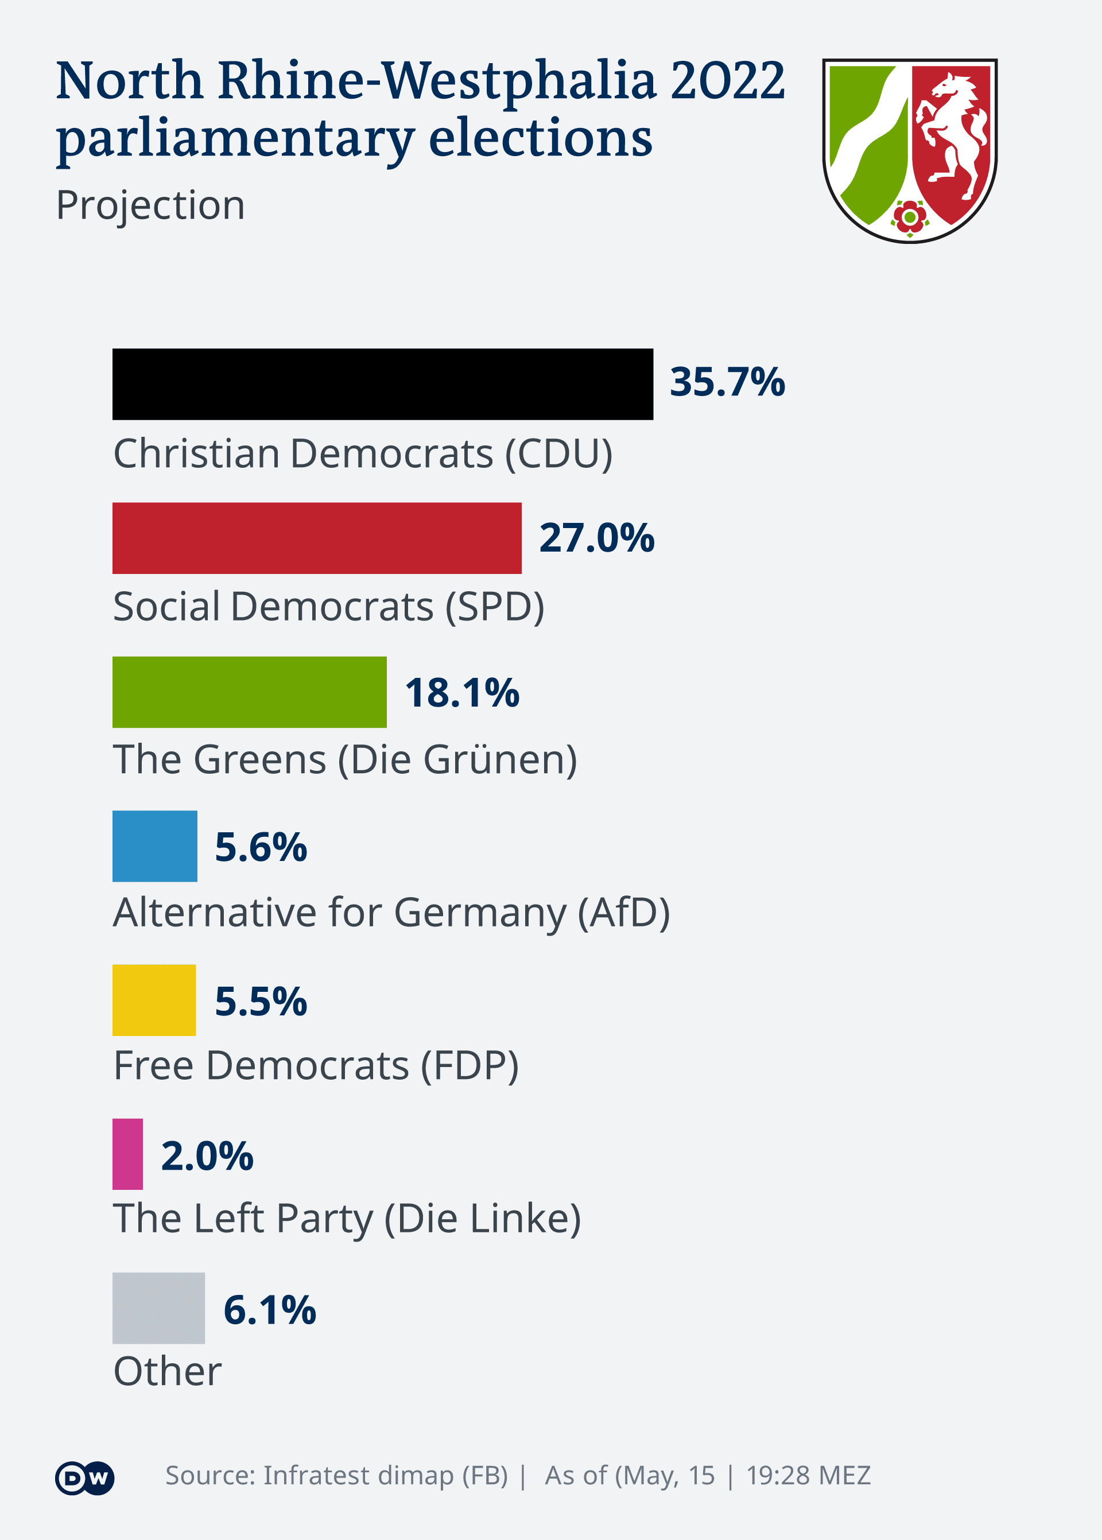1102x1540 pixels.
Task: Click the North Rhine-Westphalia coat of arms
Action: (909, 150)
